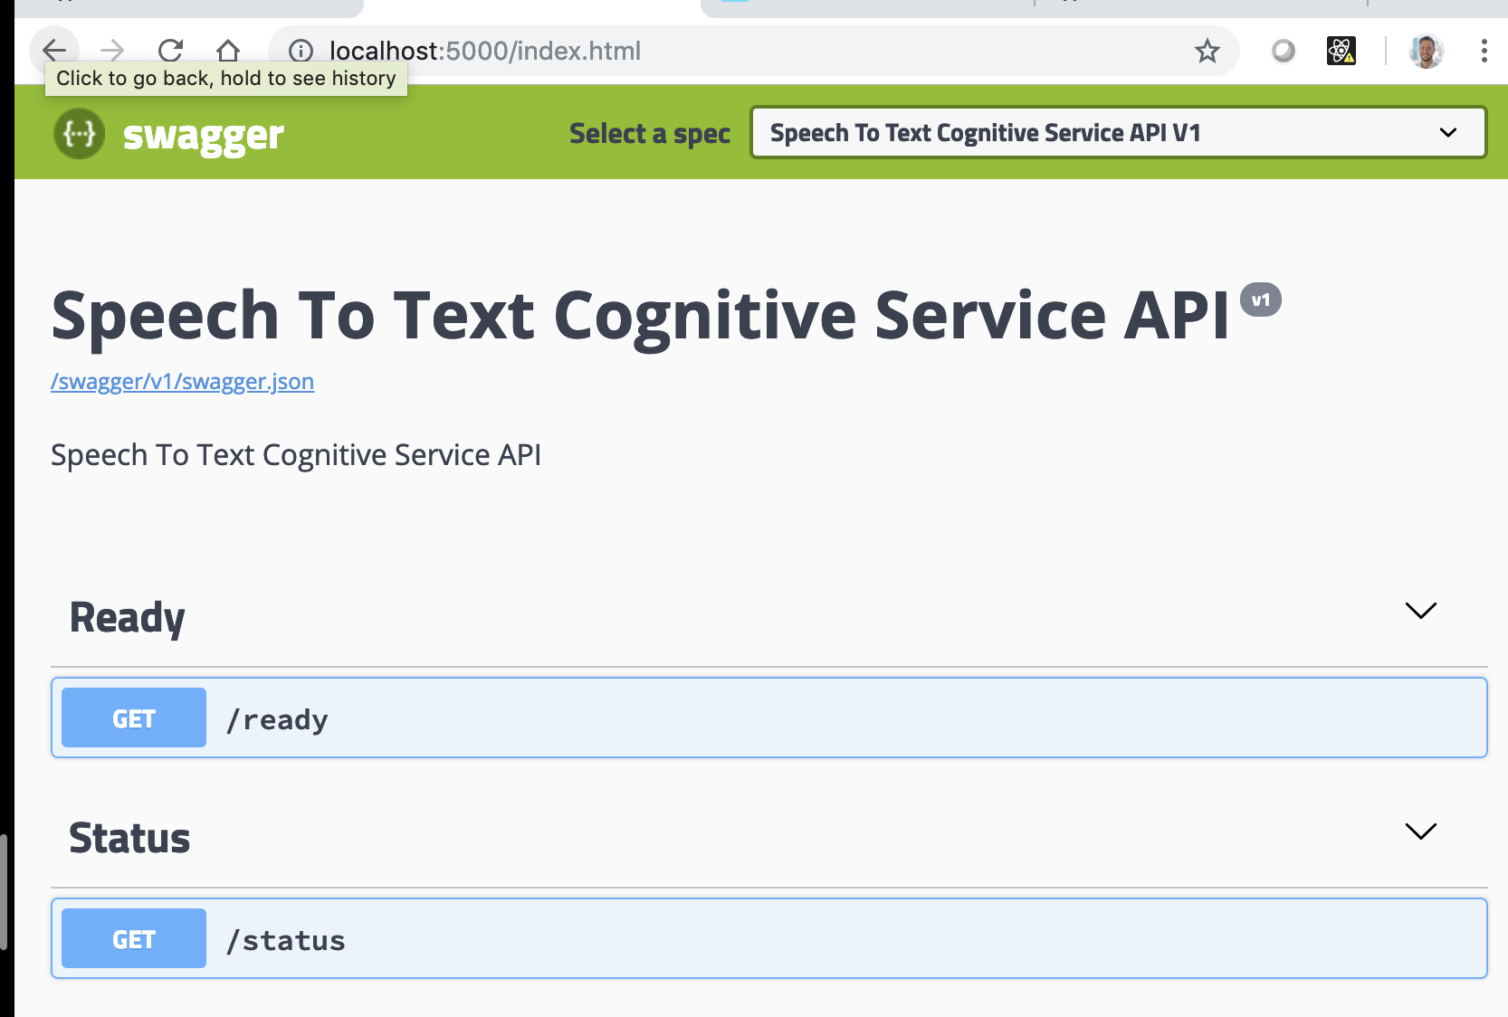The image size is (1508, 1017).
Task: Click the blue GET button for /ready
Action: (133, 718)
